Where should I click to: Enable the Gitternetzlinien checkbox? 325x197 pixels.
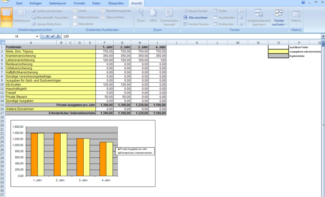pyautogui.click(x=75, y=17)
